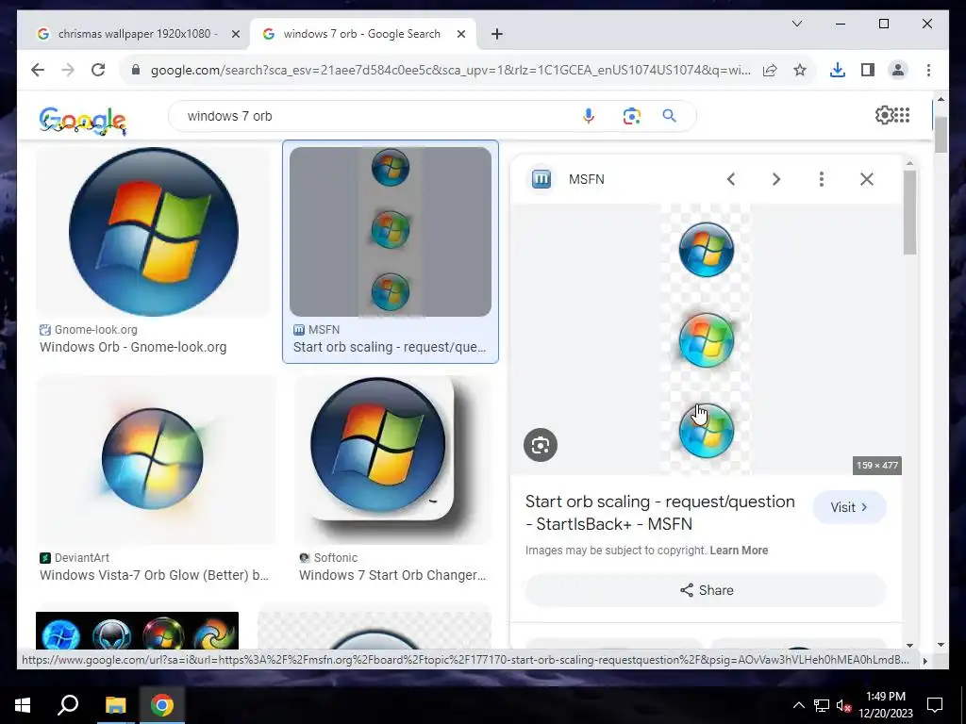Show previous image in the MSFN preview panel

(731, 179)
